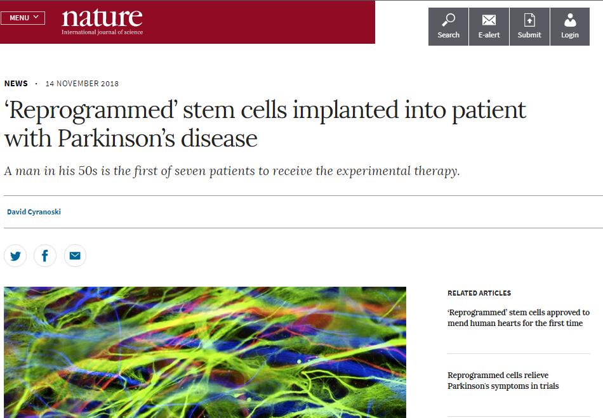Open author link David Cyranoski
Image resolution: width=603 pixels, height=418 pixels.
34,212
